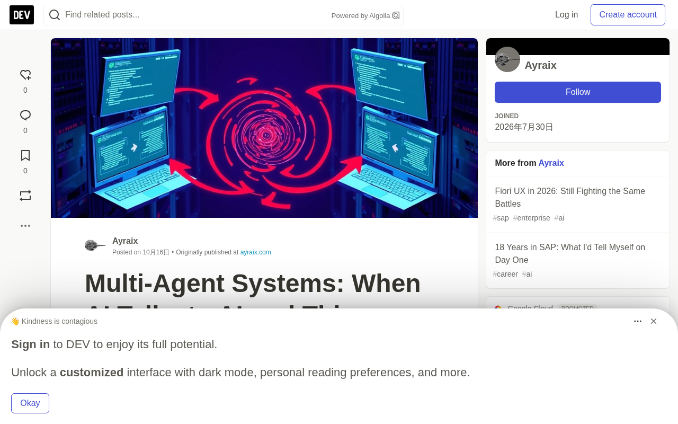Screen dimensions: 678x424
Task: Click the posted date 10月16日
Action: pyautogui.click(x=156, y=252)
